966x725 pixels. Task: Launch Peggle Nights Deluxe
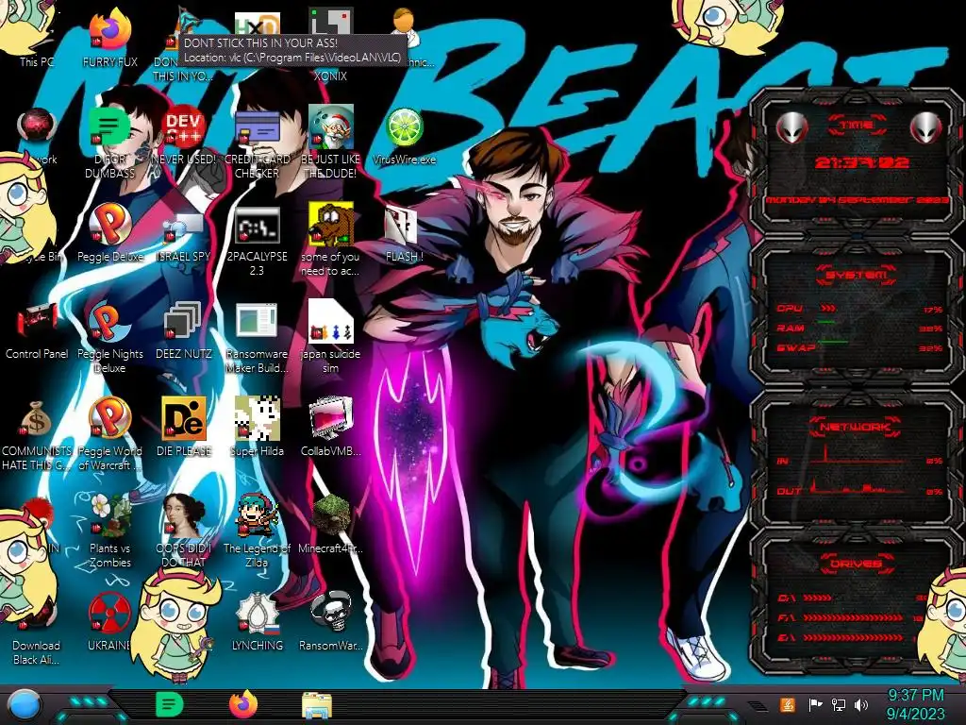pos(109,323)
